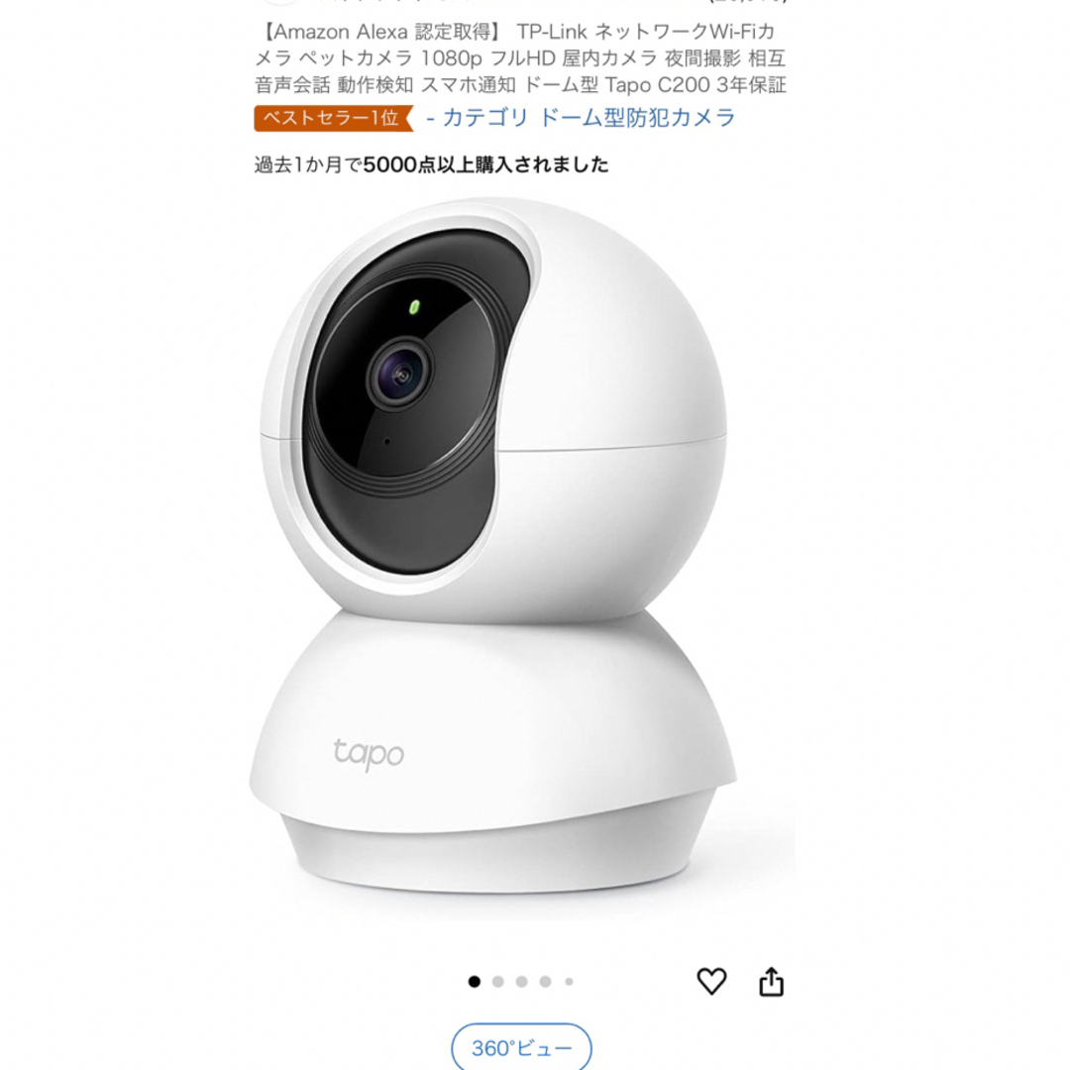Image resolution: width=1070 pixels, height=1070 pixels.
Task: Jump to the third image dot
Action: pyautogui.click(x=521, y=981)
